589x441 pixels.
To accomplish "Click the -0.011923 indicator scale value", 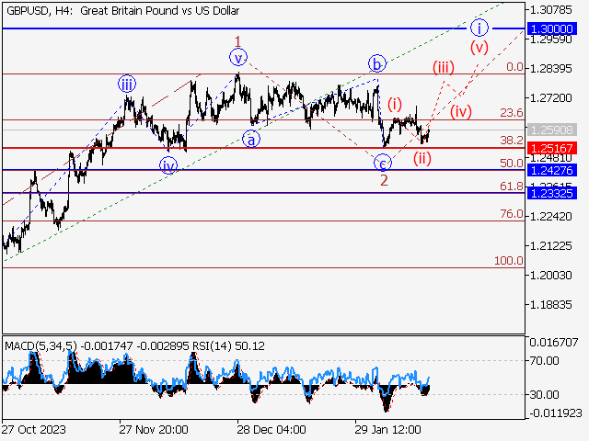I will point(556,413).
